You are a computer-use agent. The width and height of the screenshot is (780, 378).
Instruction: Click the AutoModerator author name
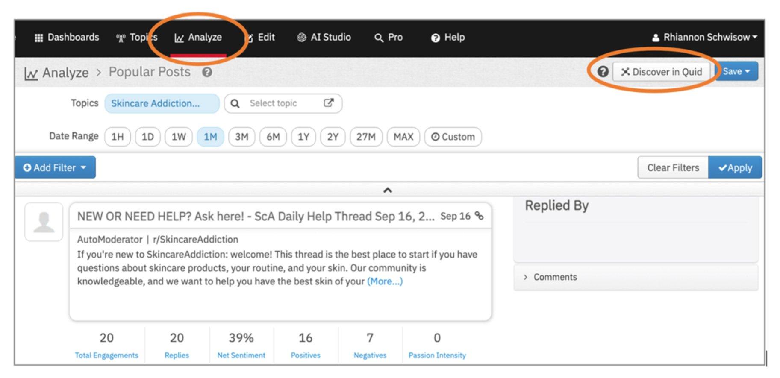click(110, 240)
